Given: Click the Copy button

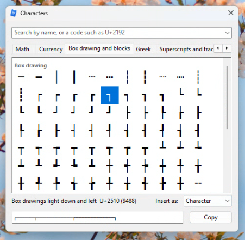Looking at the screenshot, I should (x=211, y=217).
